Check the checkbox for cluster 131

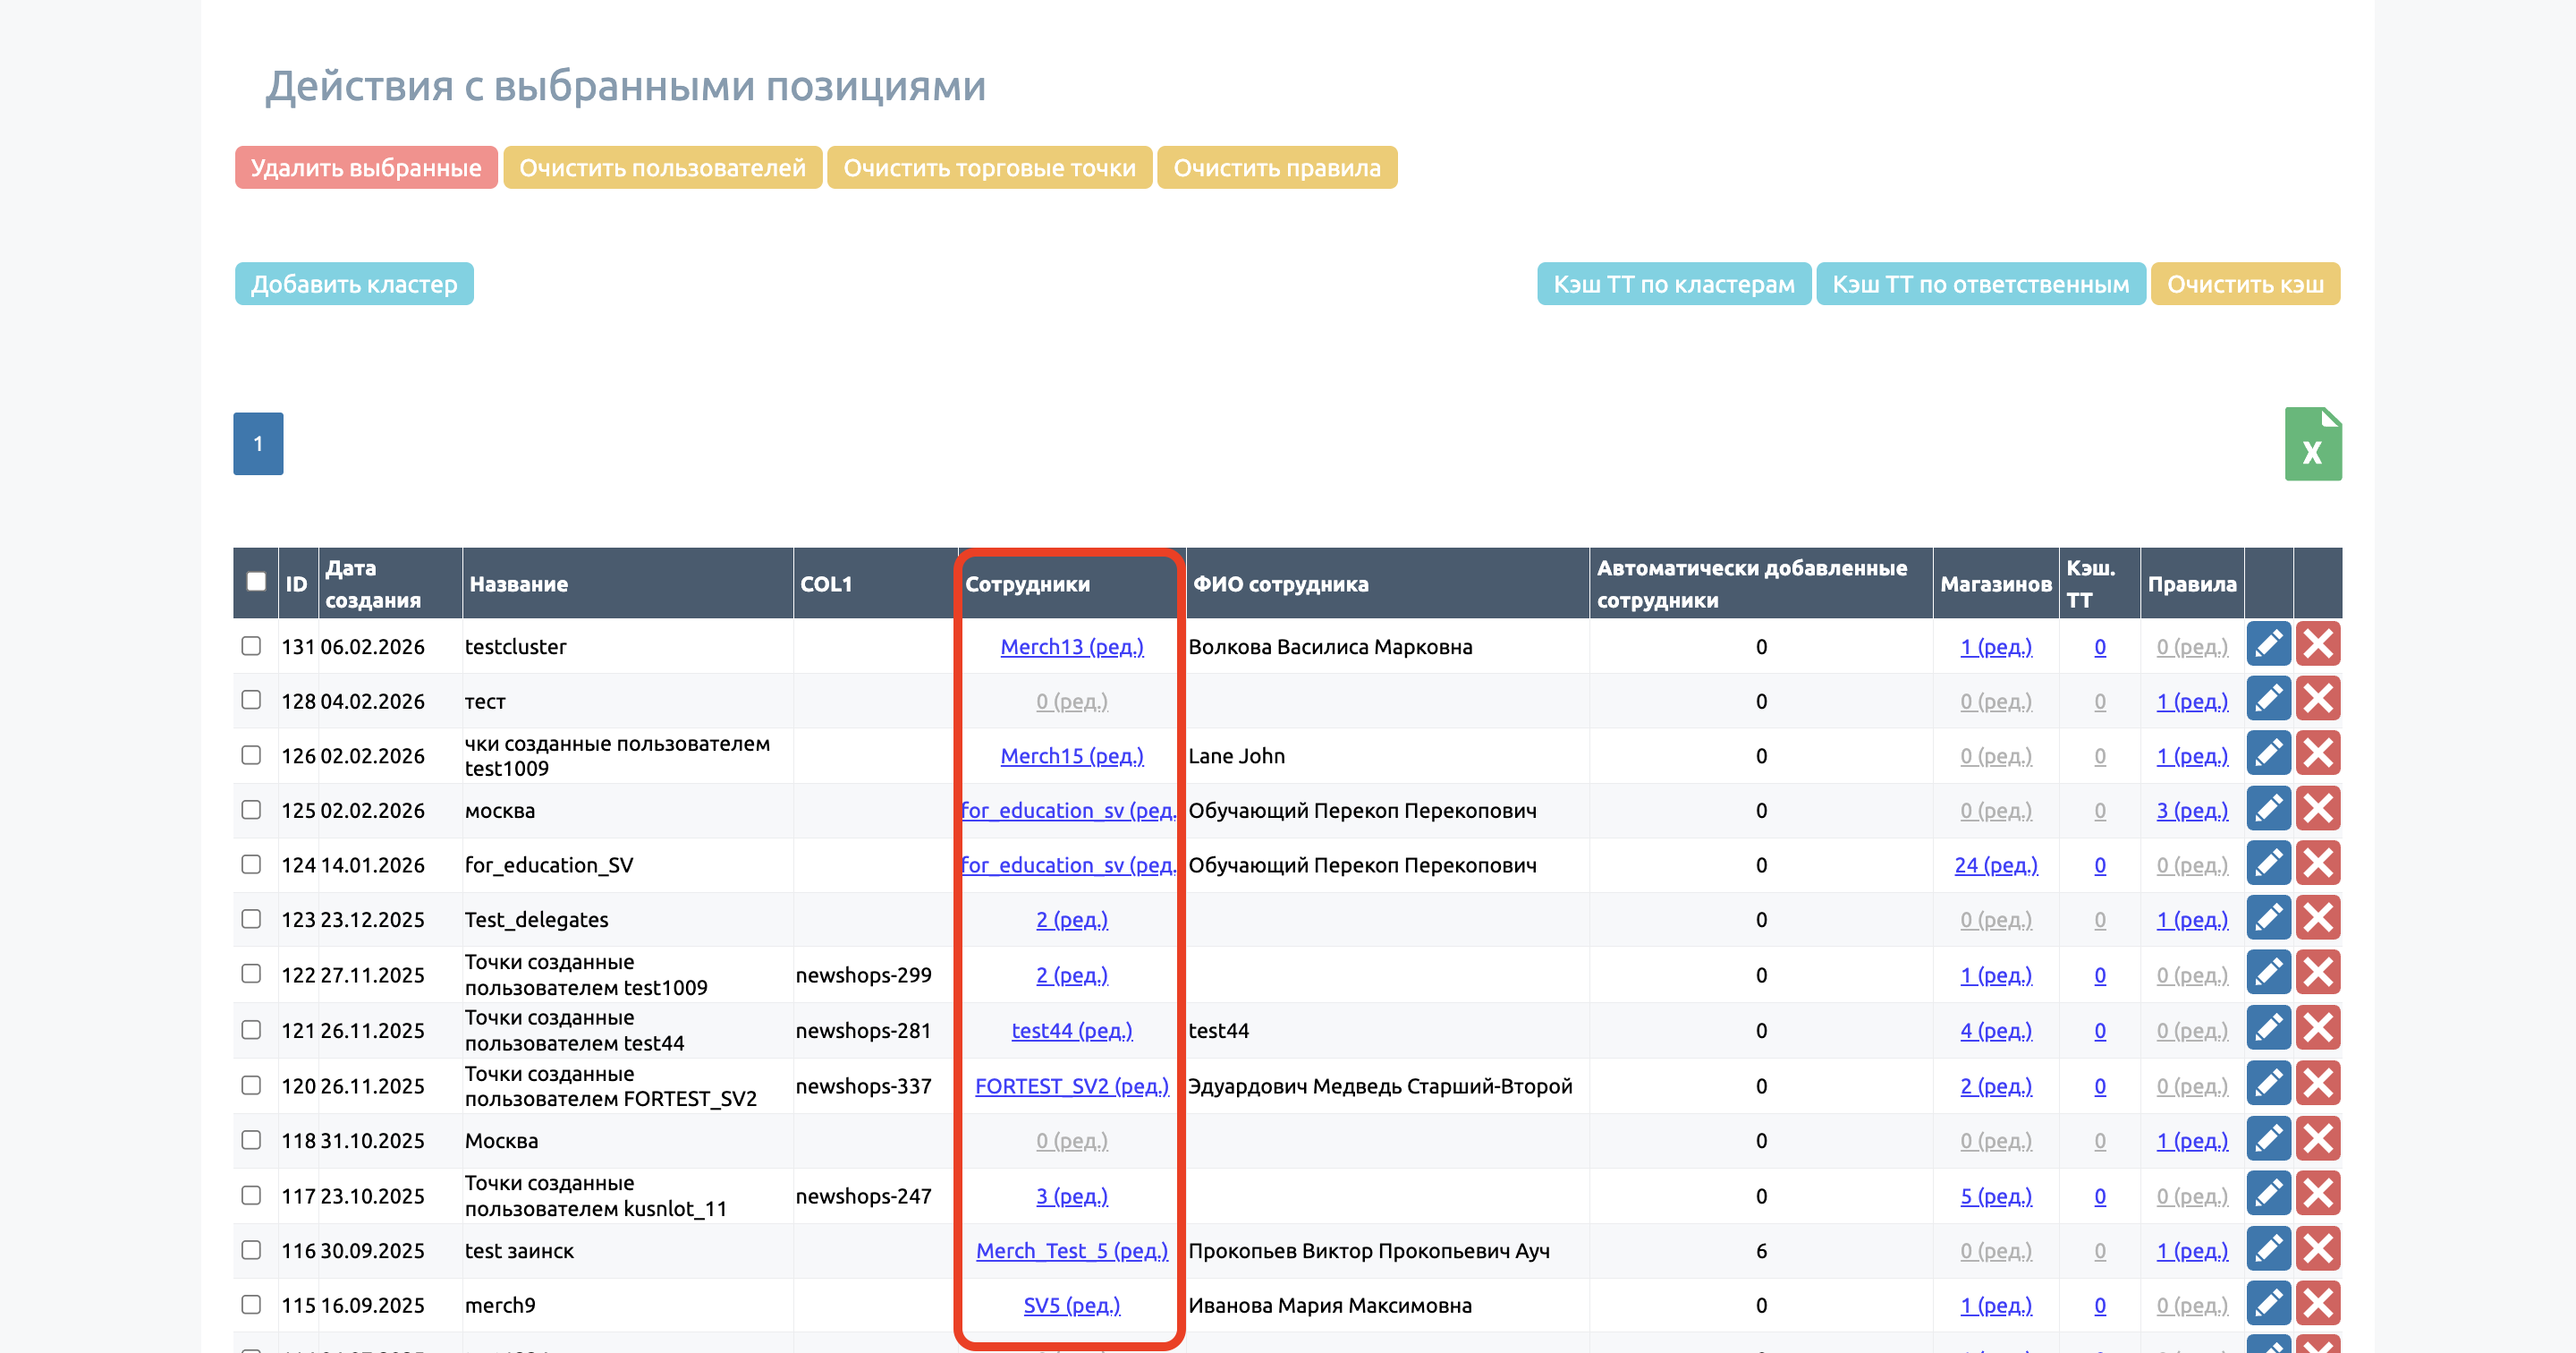pos(251,645)
